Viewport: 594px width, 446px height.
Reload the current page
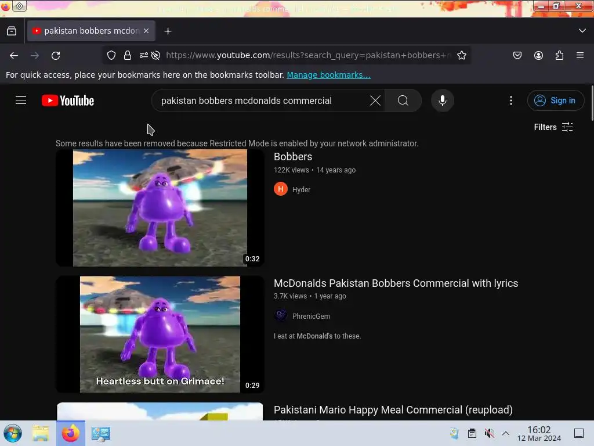(x=56, y=56)
